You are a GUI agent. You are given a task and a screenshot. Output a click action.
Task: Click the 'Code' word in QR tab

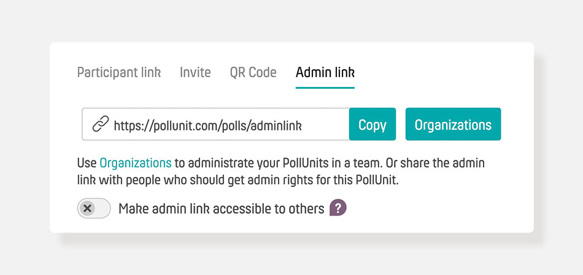[x=263, y=72]
